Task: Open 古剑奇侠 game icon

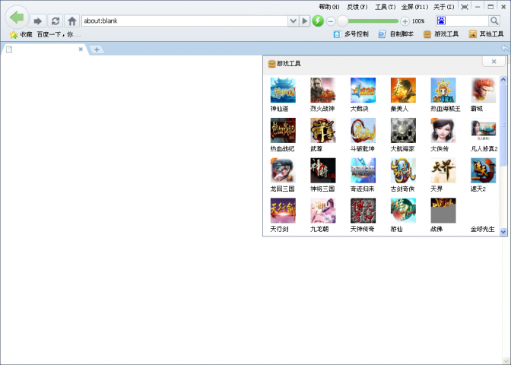Action: coord(403,170)
